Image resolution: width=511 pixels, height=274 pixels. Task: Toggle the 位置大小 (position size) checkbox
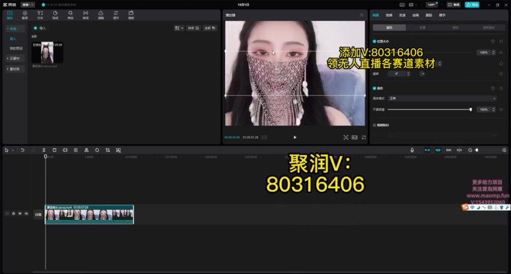click(x=374, y=41)
